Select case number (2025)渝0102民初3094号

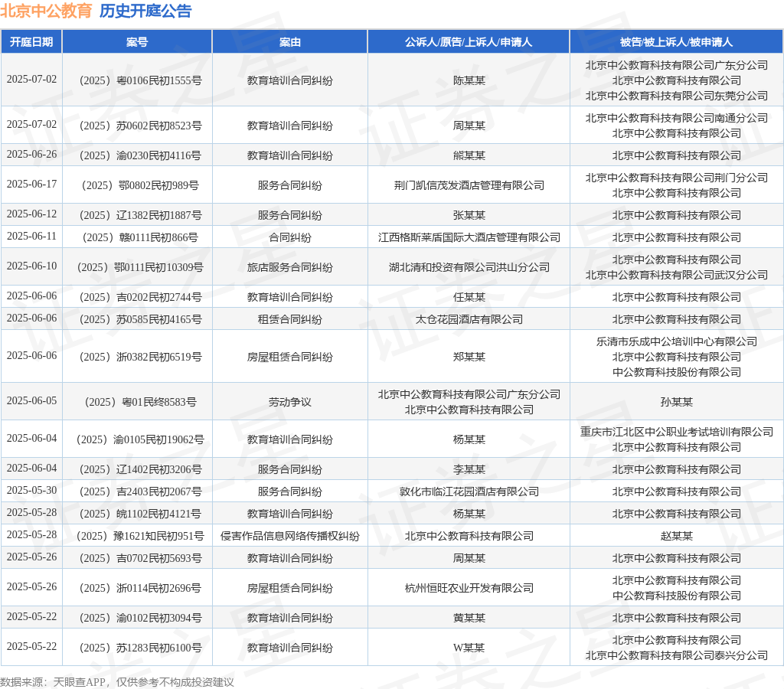coord(140,618)
